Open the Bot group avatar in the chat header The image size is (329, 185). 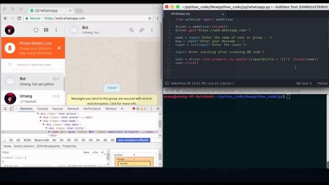click(74, 30)
